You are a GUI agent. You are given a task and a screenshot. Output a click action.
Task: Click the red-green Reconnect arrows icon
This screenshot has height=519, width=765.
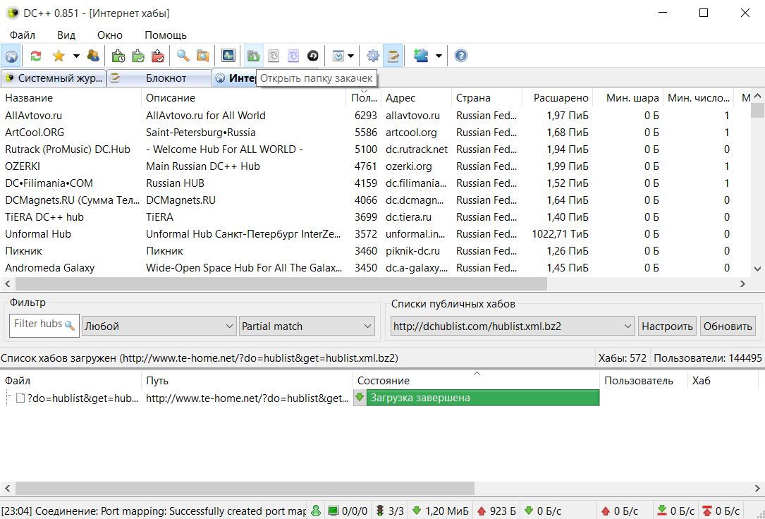(x=36, y=56)
